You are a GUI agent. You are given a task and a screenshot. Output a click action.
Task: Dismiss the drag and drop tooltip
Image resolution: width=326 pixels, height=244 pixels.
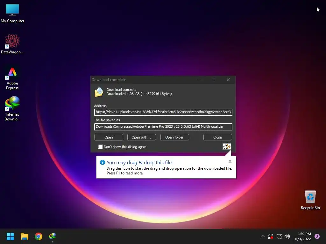pyautogui.click(x=230, y=161)
